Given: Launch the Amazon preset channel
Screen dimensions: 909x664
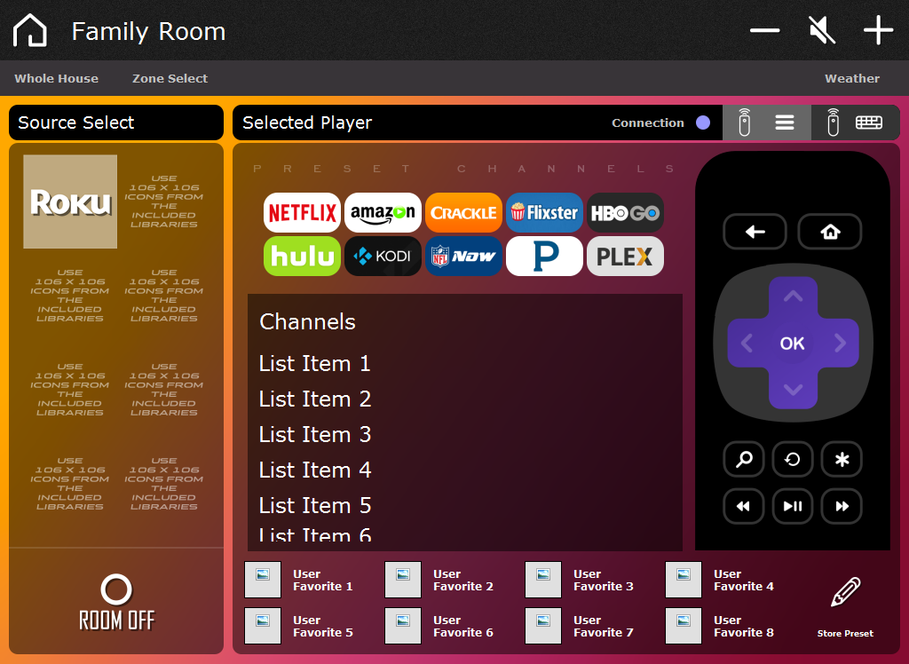Looking at the screenshot, I should point(383,212).
